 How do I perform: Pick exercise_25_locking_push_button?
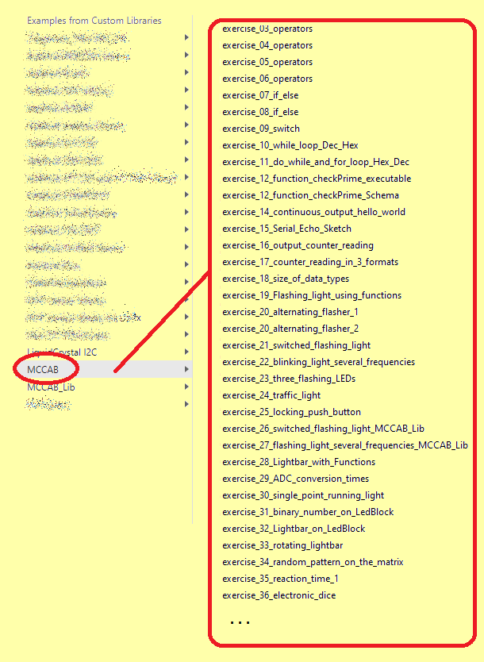(291, 412)
